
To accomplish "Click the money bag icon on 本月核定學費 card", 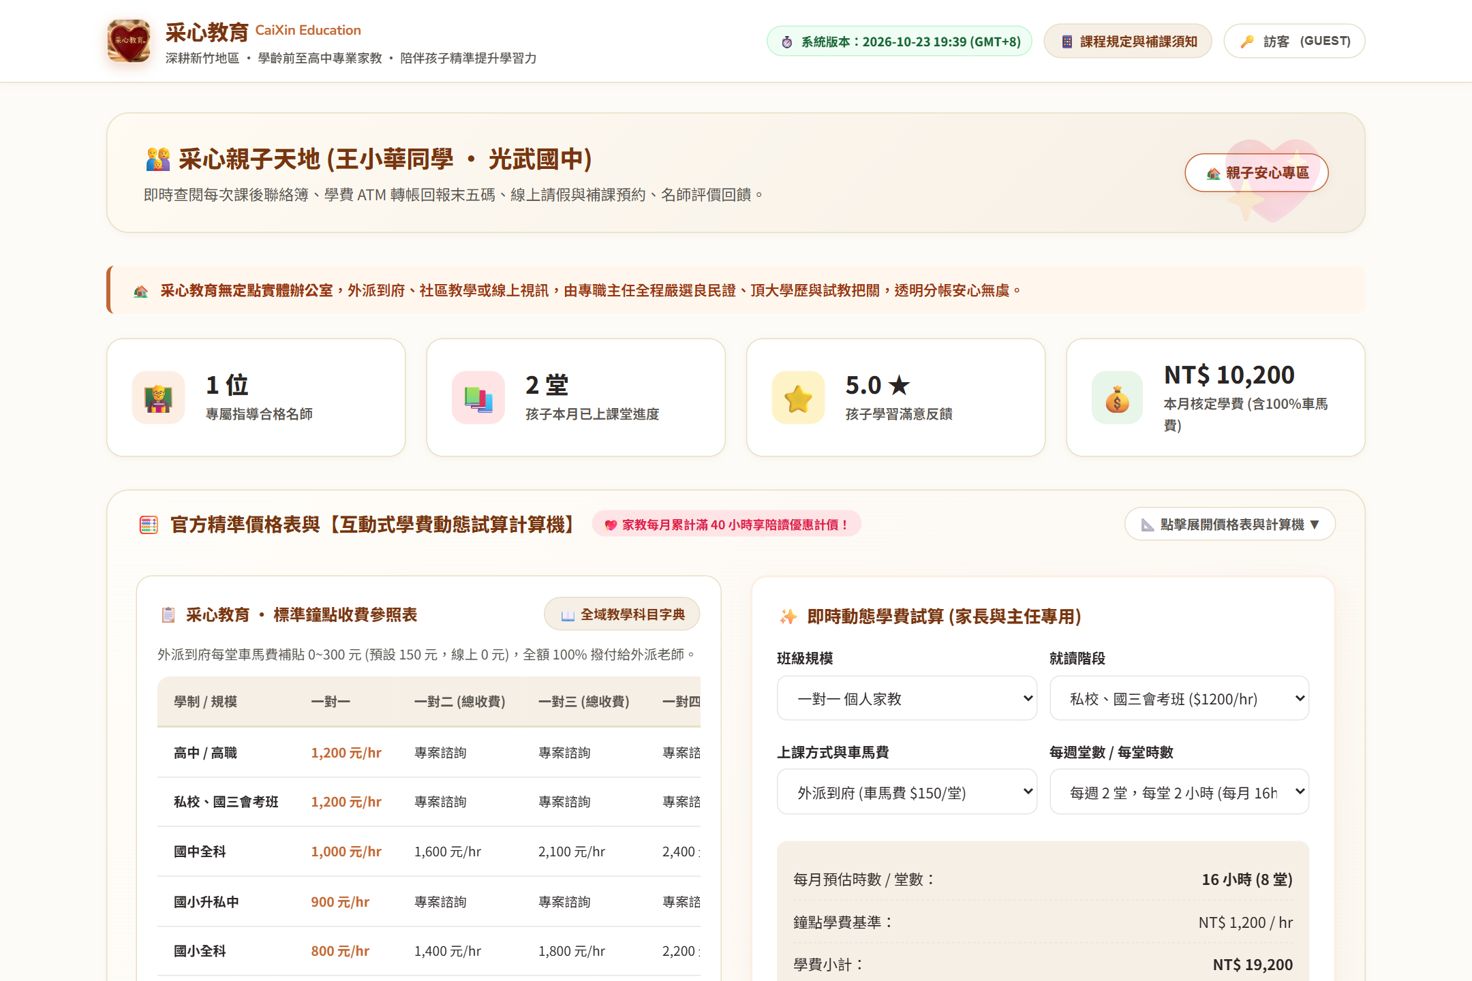I will coord(1118,398).
